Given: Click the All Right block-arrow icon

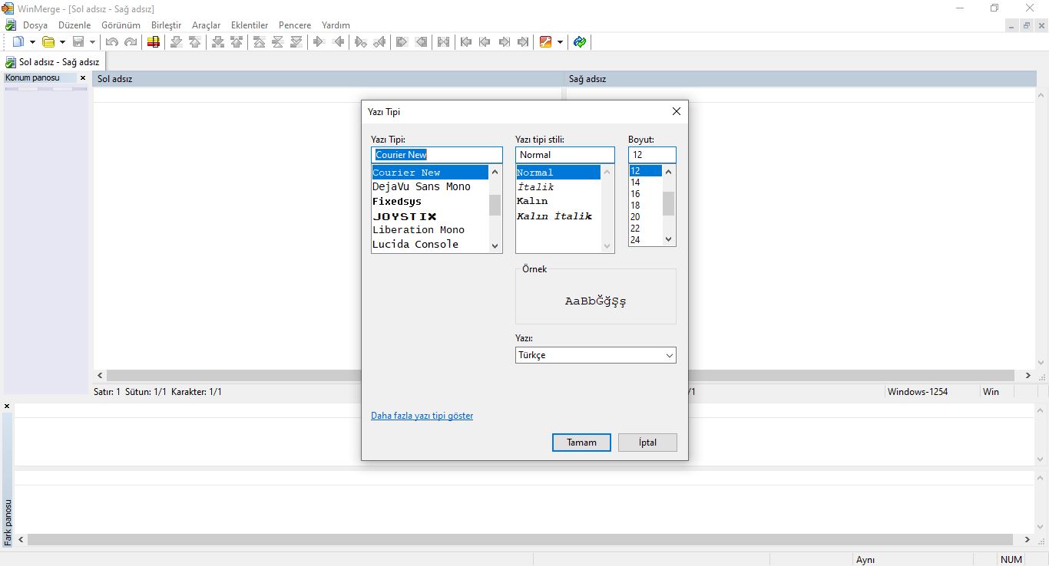Looking at the screenshot, I should [x=402, y=42].
